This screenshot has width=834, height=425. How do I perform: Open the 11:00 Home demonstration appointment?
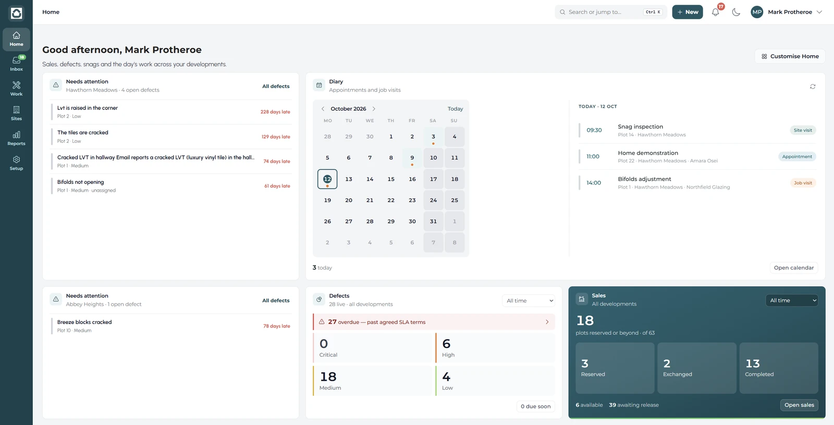pos(697,156)
